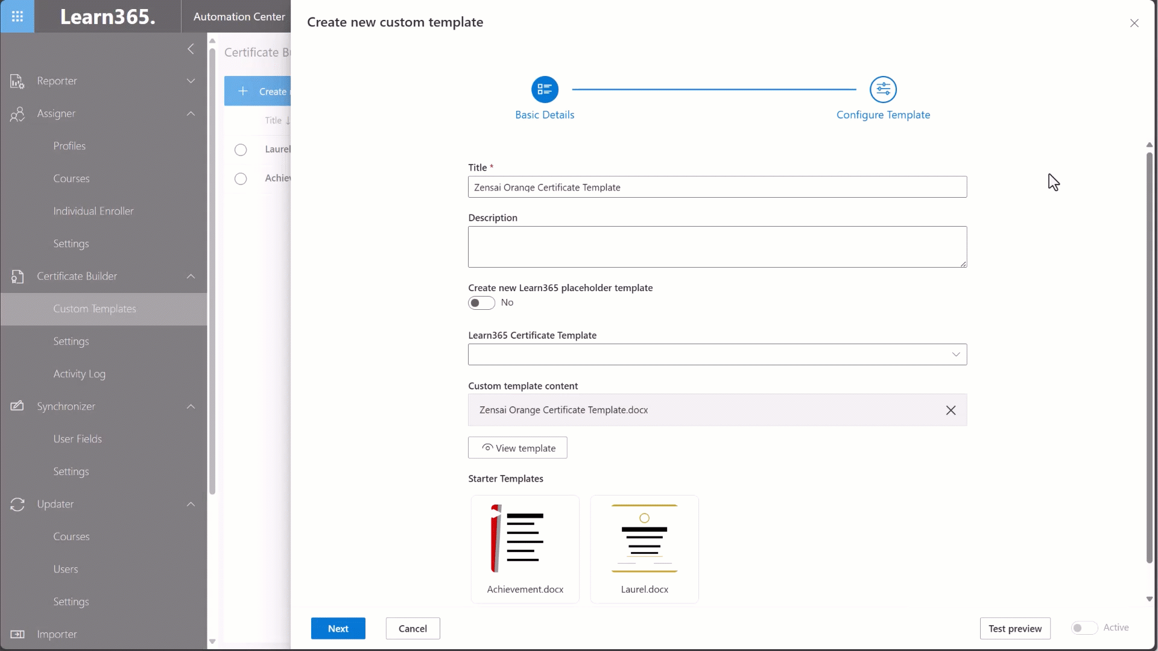Click Test preview
1158x651 pixels.
click(1015, 628)
